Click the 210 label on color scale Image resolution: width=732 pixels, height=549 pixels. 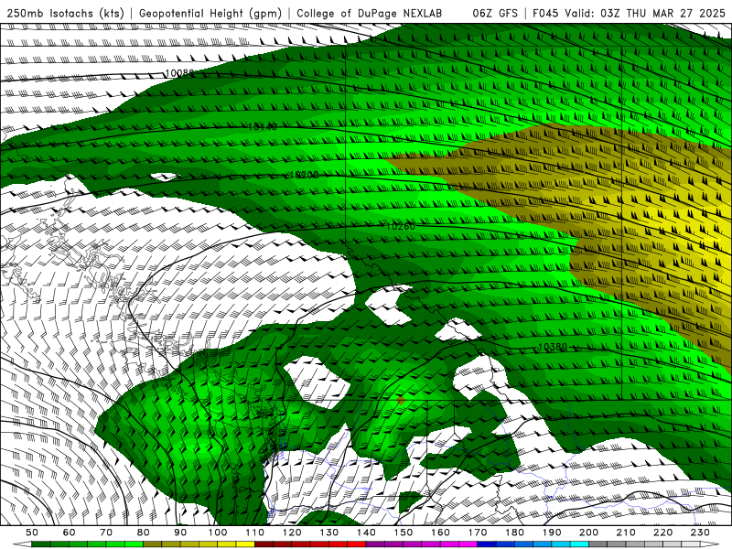626,533
